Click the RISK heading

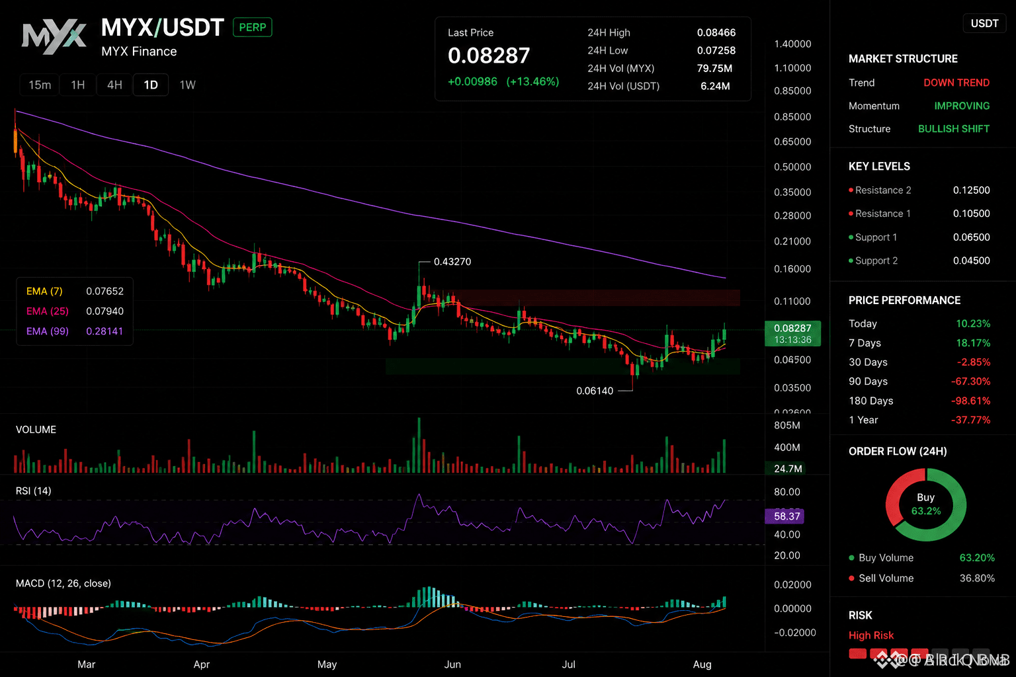[x=860, y=616]
